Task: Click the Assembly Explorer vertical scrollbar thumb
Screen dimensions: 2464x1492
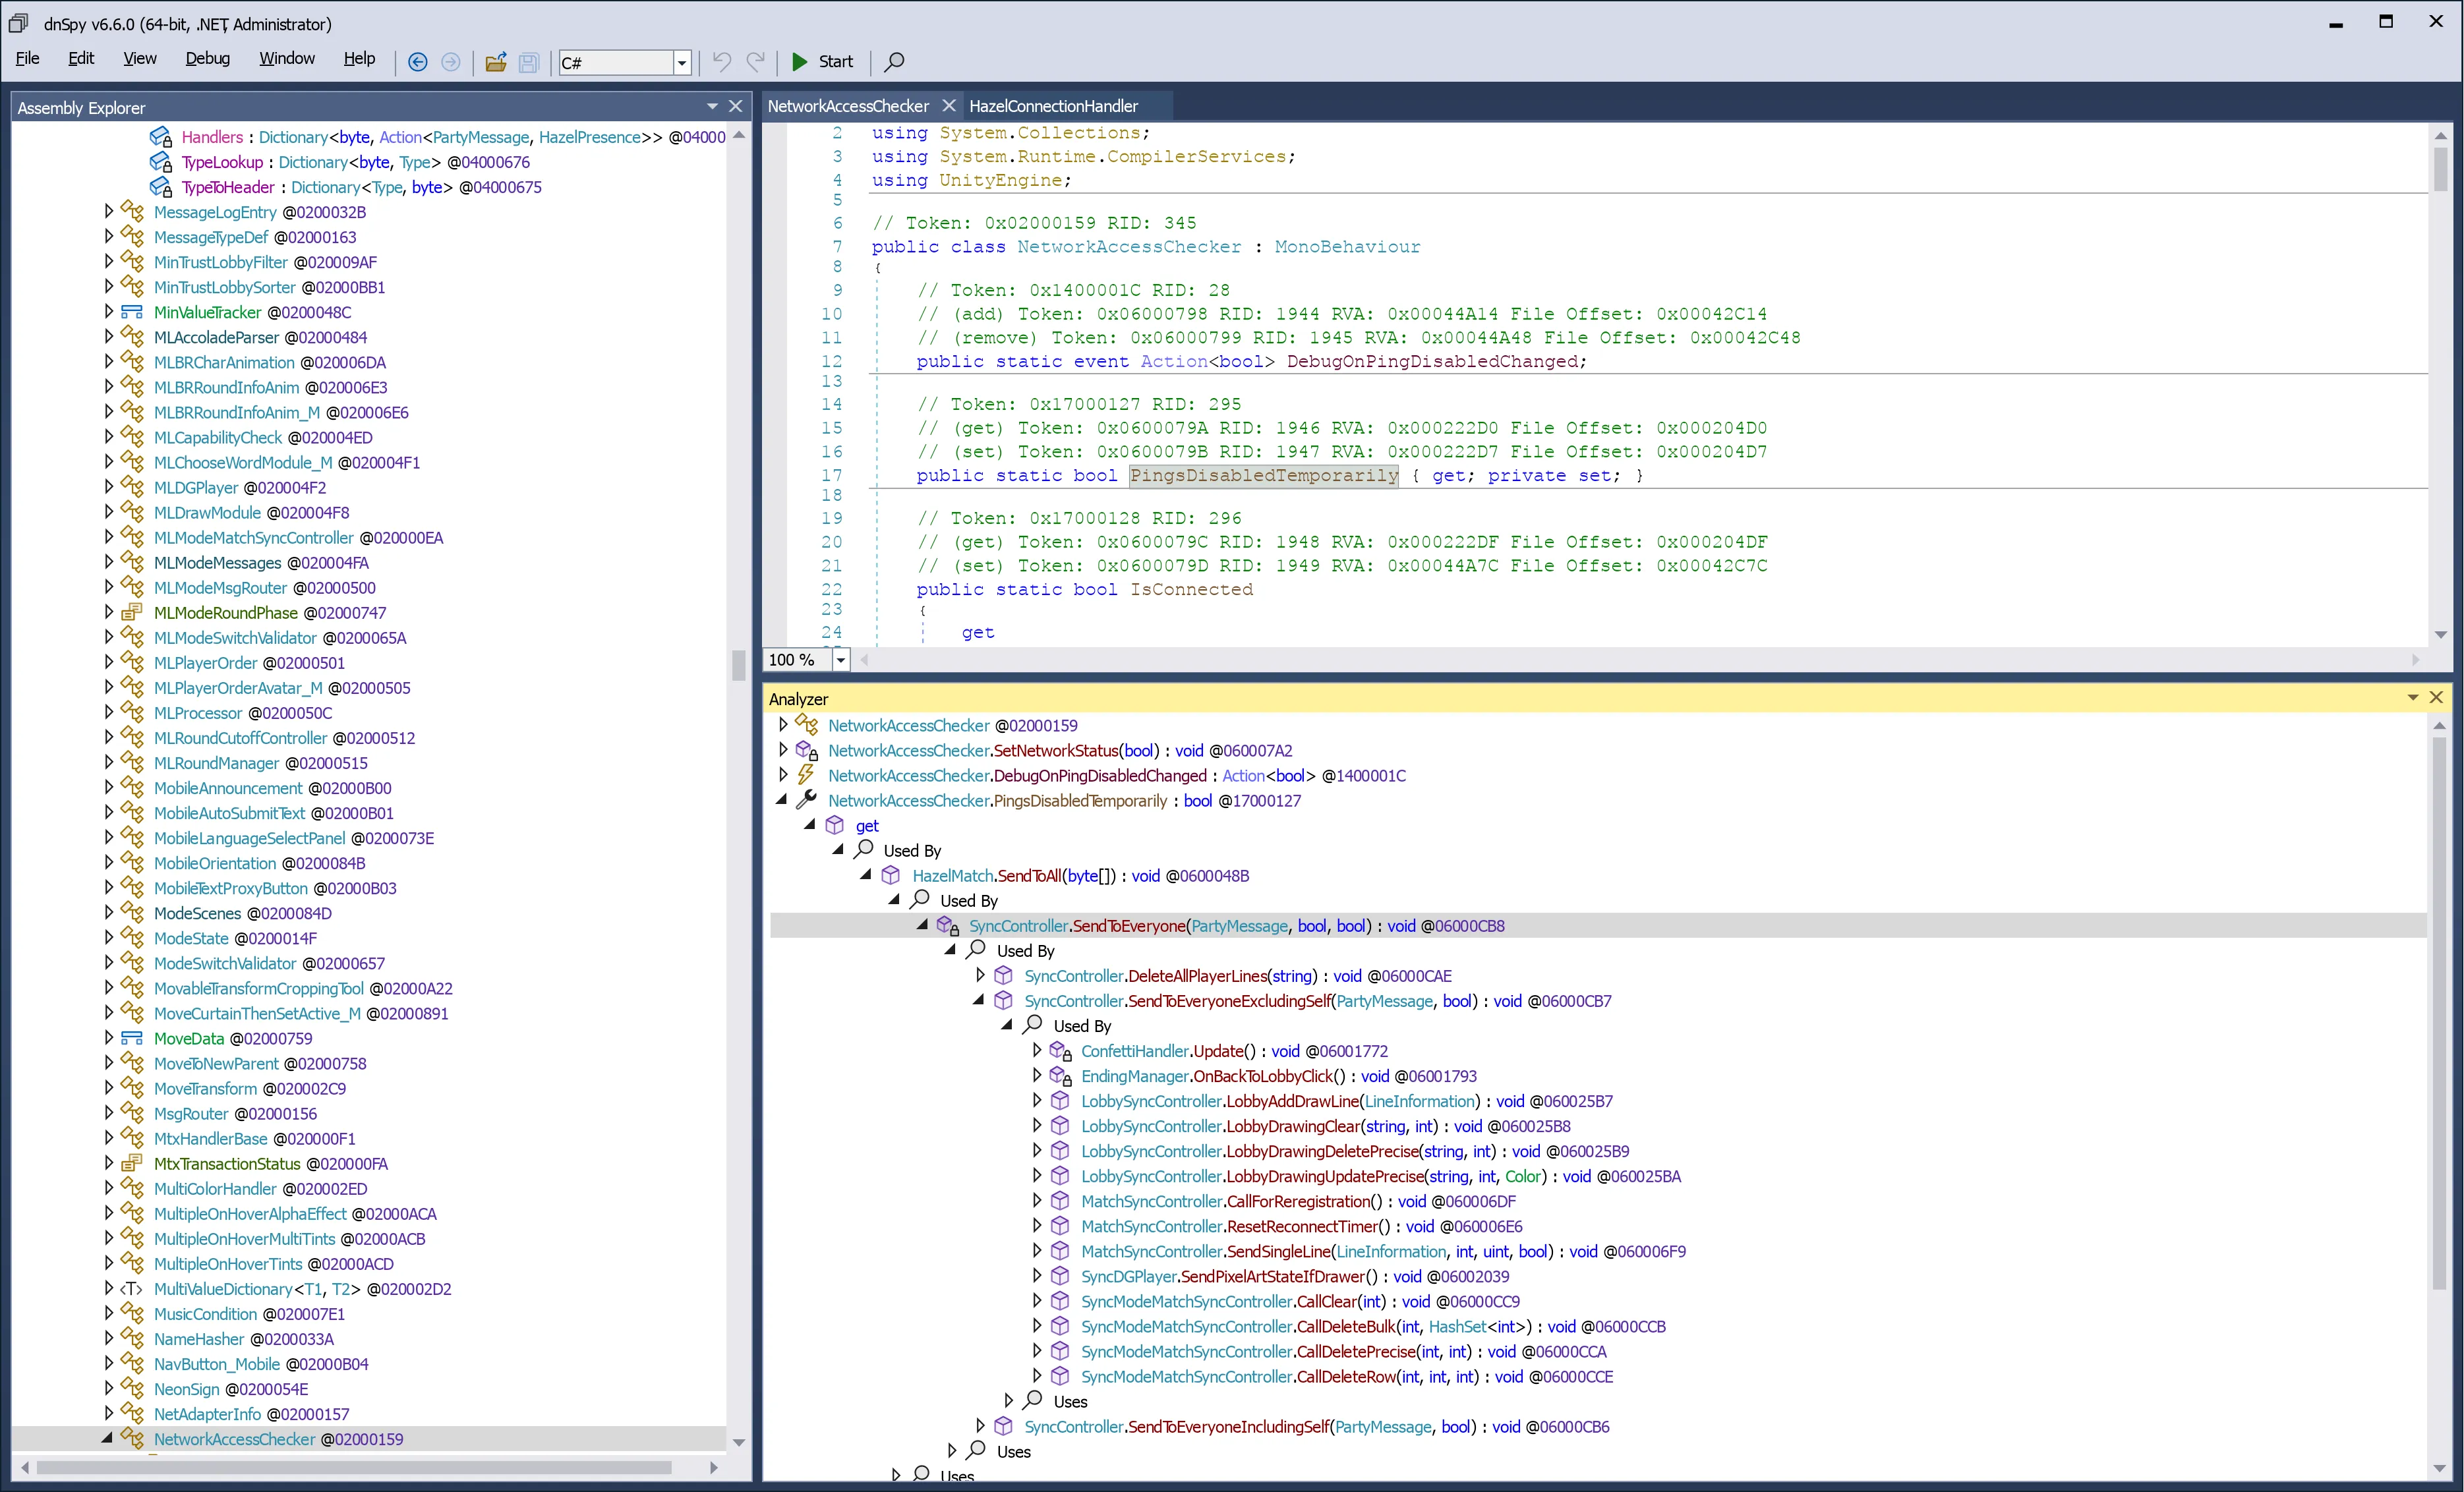Action: pyautogui.click(x=739, y=665)
